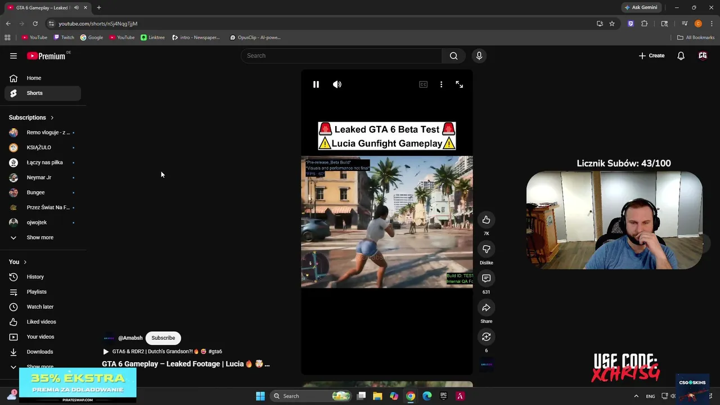This screenshot has width=720, height=405.
Task: Click the YouTube Premium logo
Action: coord(46,56)
